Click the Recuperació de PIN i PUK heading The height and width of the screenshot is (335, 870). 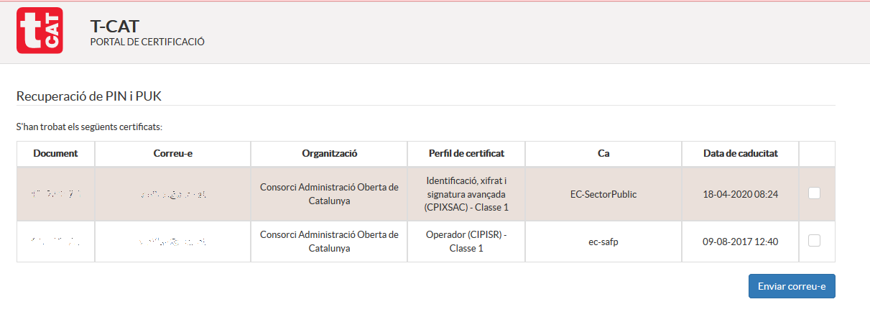[x=93, y=96]
